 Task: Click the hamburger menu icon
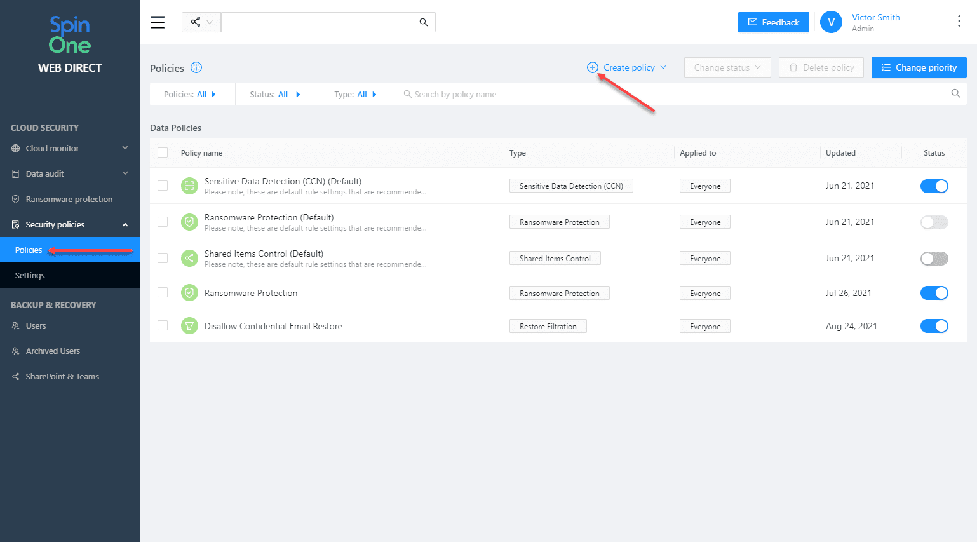pos(158,22)
